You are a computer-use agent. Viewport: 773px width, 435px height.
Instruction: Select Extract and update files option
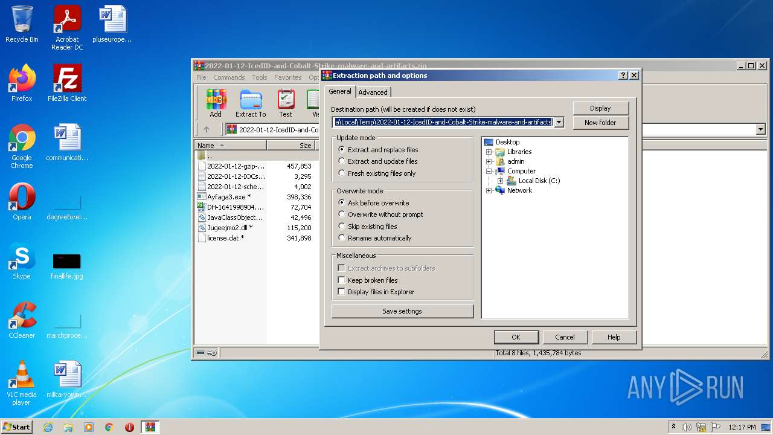click(x=342, y=161)
